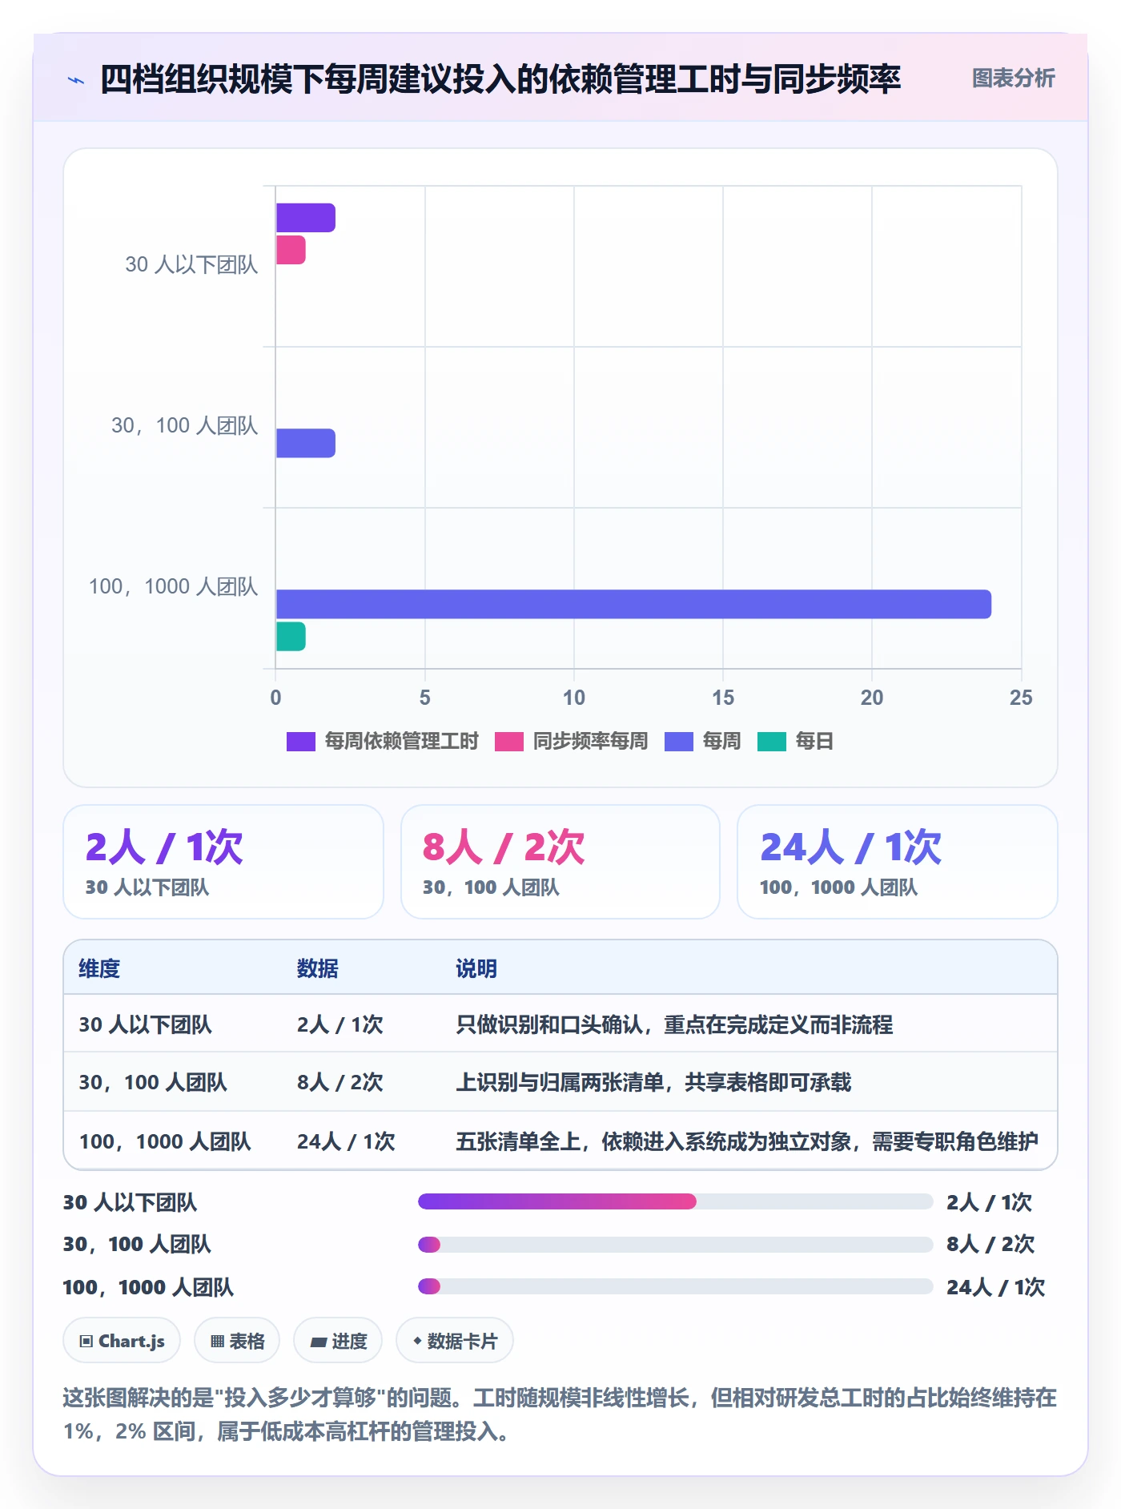Viewport: 1121px width, 1509px height.
Task: Toggle the 每周 blue legend swatch
Action: pyautogui.click(x=679, y=741)
